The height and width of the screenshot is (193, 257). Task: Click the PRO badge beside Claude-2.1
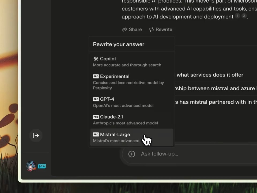(96, 117)
